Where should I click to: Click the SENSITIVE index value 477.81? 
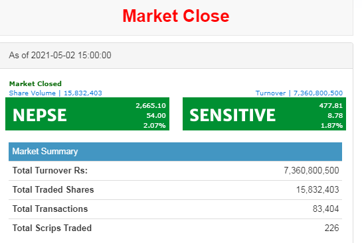click(331, 106)
